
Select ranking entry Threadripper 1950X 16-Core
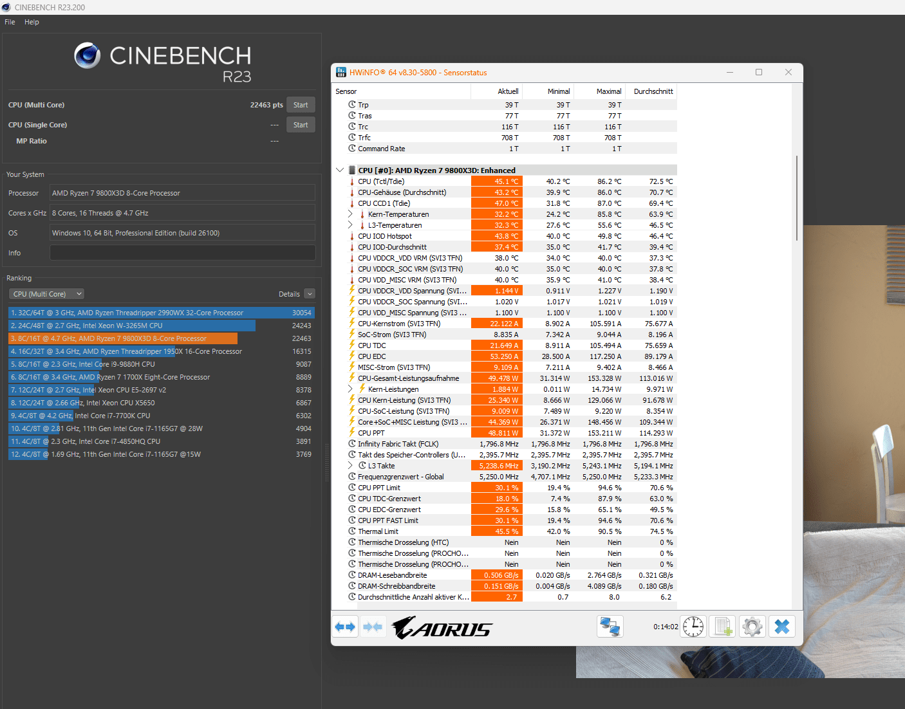(161, 351)
